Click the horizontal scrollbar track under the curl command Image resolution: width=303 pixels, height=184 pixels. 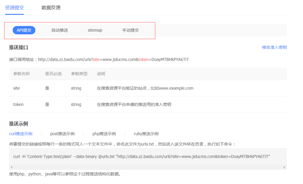148,167
